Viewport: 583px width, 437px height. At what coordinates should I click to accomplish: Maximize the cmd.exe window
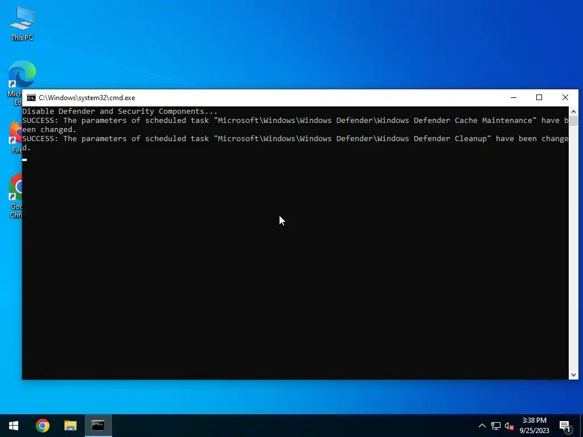539,97
